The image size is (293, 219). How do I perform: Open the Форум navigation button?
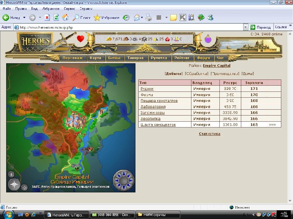(203, 58)
